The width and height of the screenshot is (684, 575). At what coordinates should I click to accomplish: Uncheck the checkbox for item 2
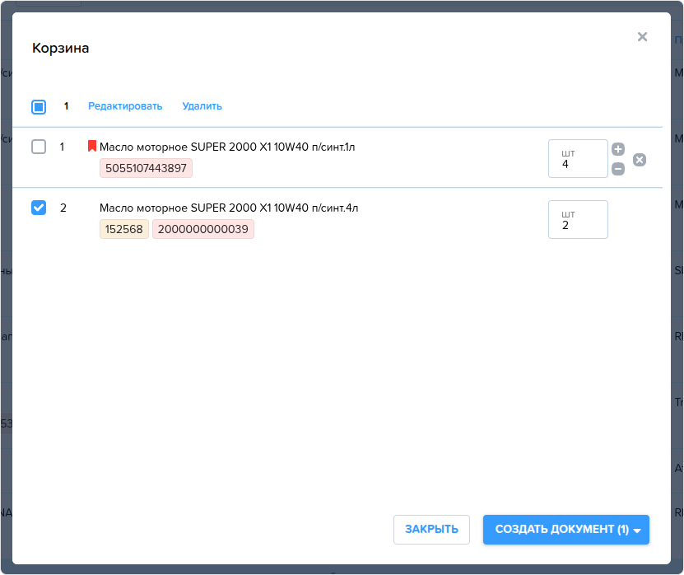tap(39, 208)
